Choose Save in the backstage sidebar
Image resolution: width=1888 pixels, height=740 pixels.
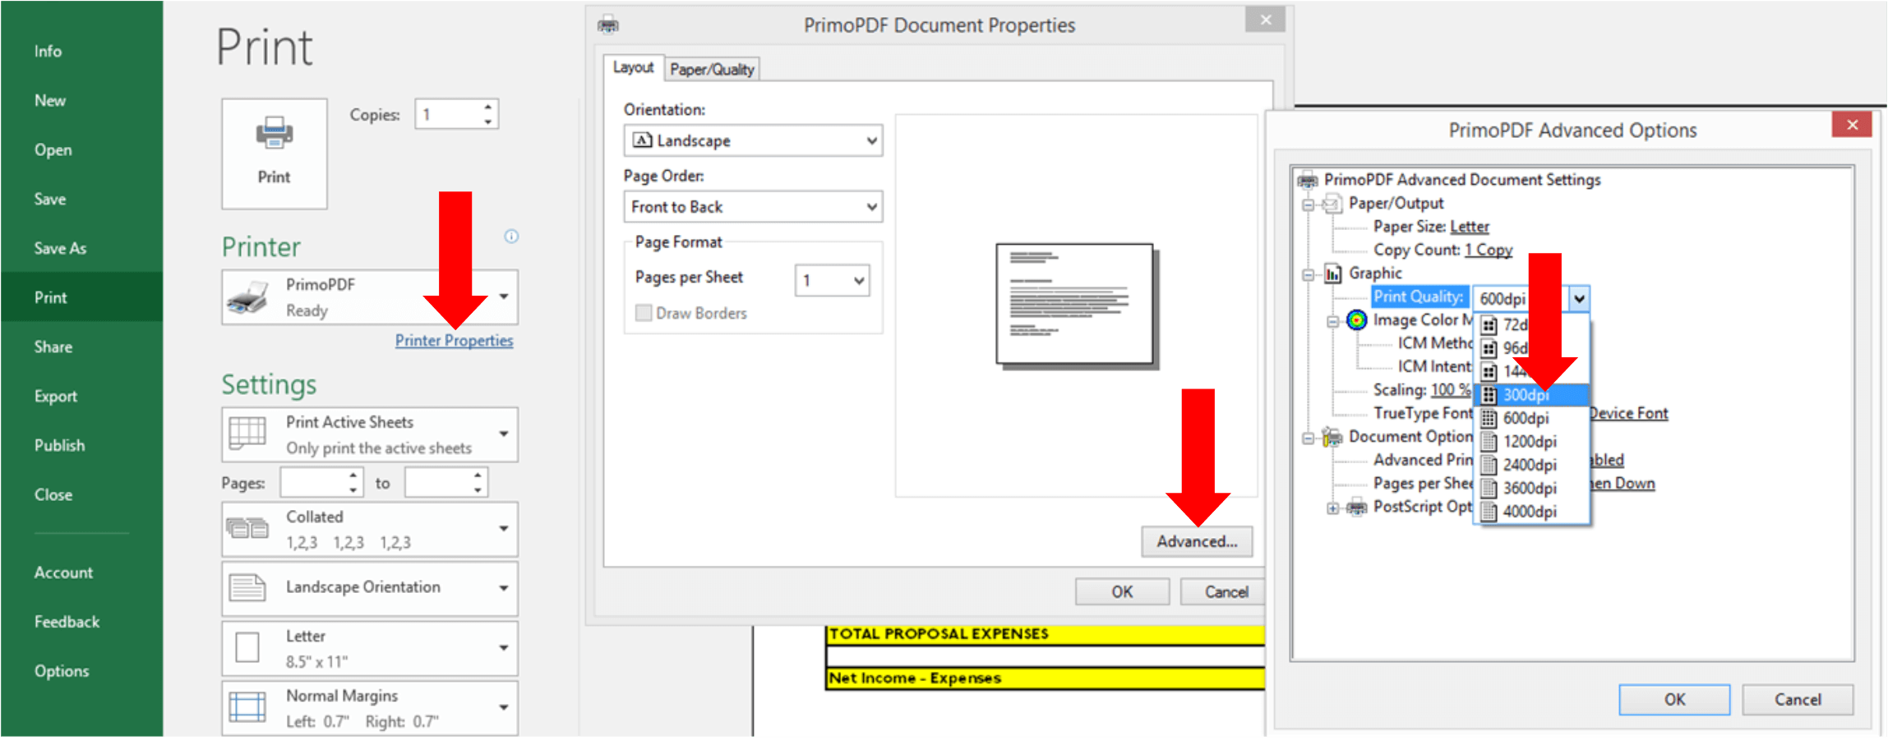pyautogui.click(x=49, y=199)
